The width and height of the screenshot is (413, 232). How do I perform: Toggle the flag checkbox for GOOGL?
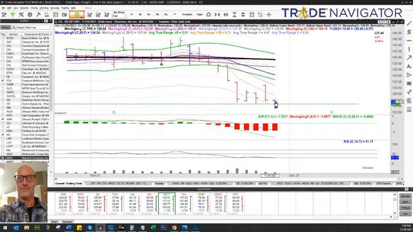[3, 96]
